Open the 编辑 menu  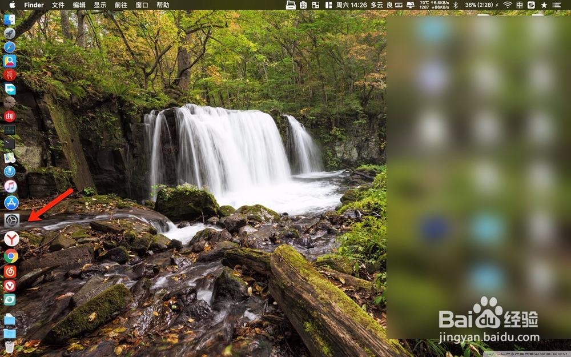pos(79,5)
